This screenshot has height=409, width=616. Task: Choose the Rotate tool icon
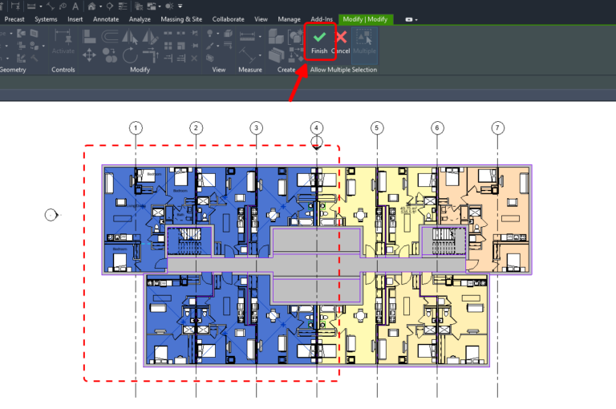128,55
